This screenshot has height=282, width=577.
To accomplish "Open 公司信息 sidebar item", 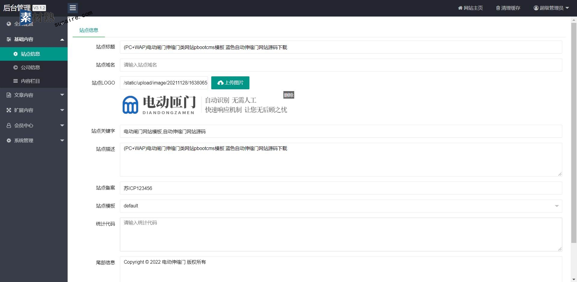I will [34, 67].
